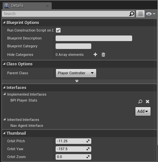Expand advanced Class Options arrow
The width and height of the screenshot is (158, 162).
tap(77, 81)
